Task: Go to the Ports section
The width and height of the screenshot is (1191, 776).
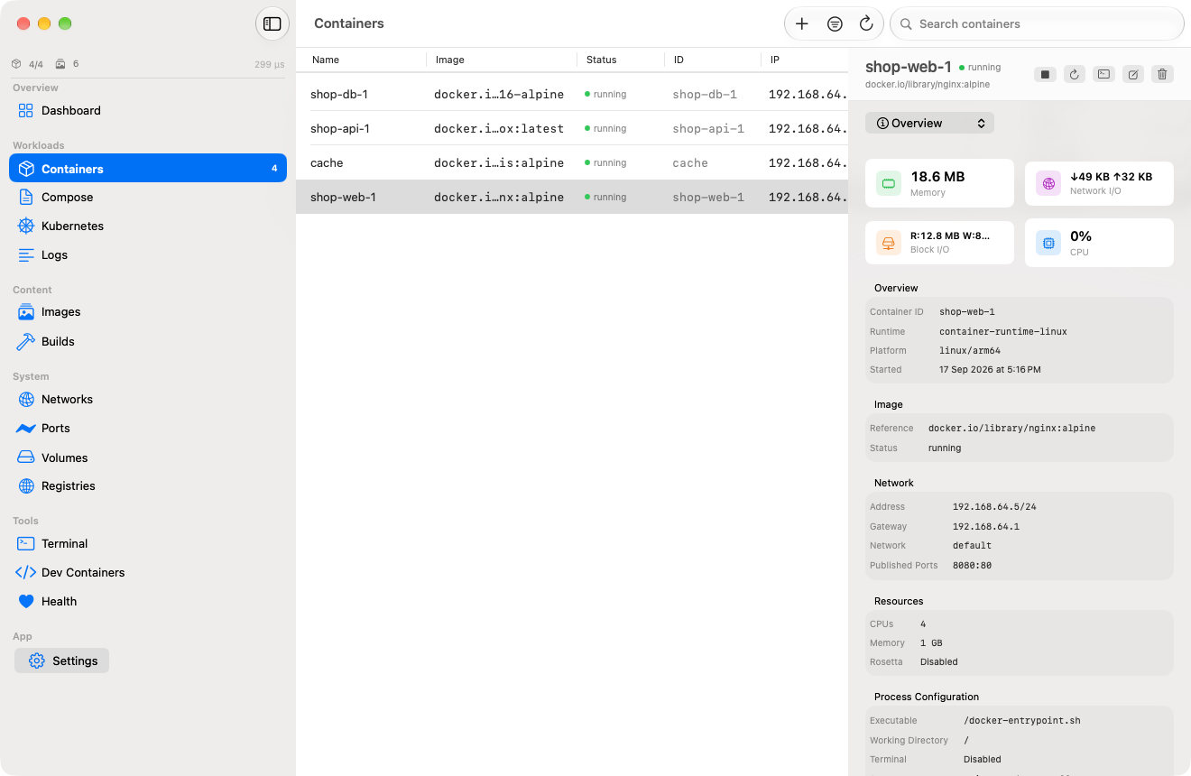Action: click(x=148, y=428)
